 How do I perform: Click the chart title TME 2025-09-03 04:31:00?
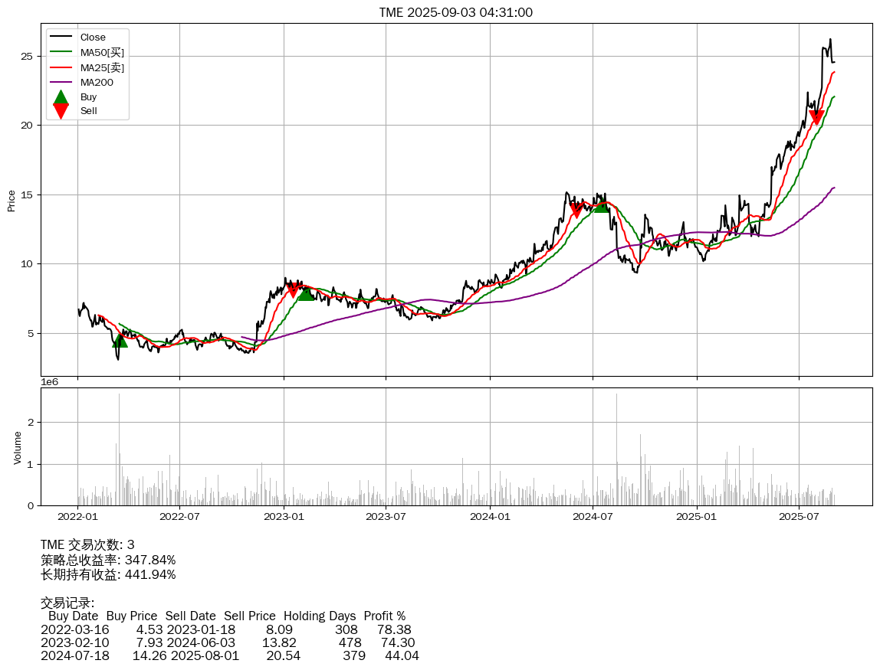(x=455, y=12)
